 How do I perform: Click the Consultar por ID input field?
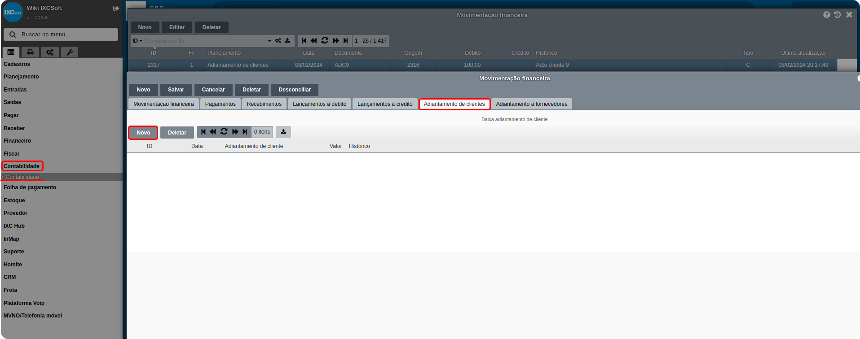(x=204, y=41)
